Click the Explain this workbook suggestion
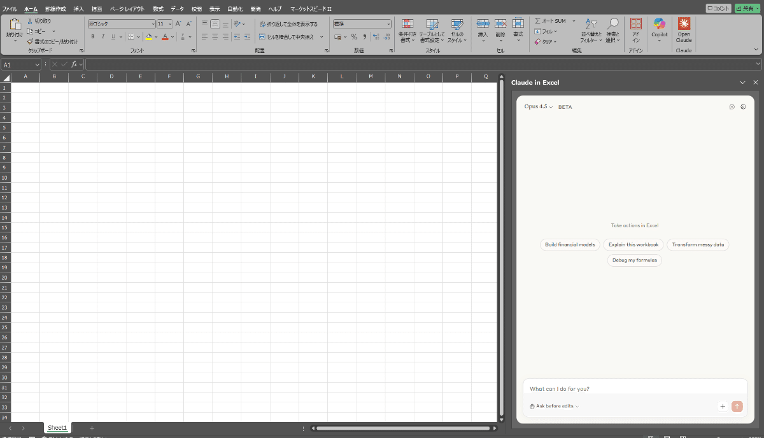This screenshot has width=764, height=438. (x=633, y=244)
